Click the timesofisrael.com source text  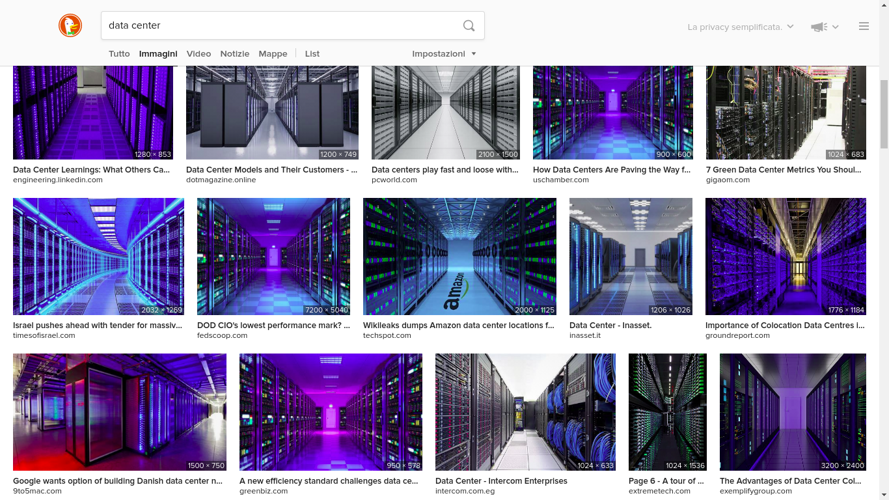click(x=44, y=335)
